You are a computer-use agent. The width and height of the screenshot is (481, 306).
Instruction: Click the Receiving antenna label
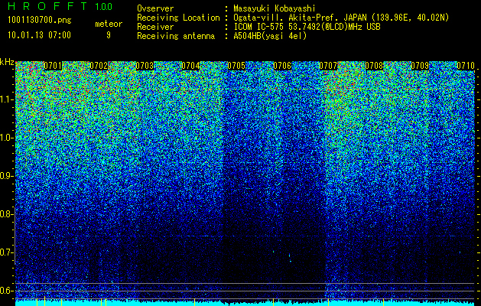(176, 36)
